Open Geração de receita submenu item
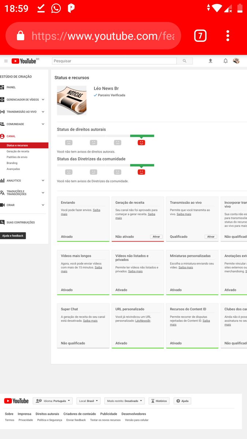Viewport: 247px width, 439px height. click(18, 151)
